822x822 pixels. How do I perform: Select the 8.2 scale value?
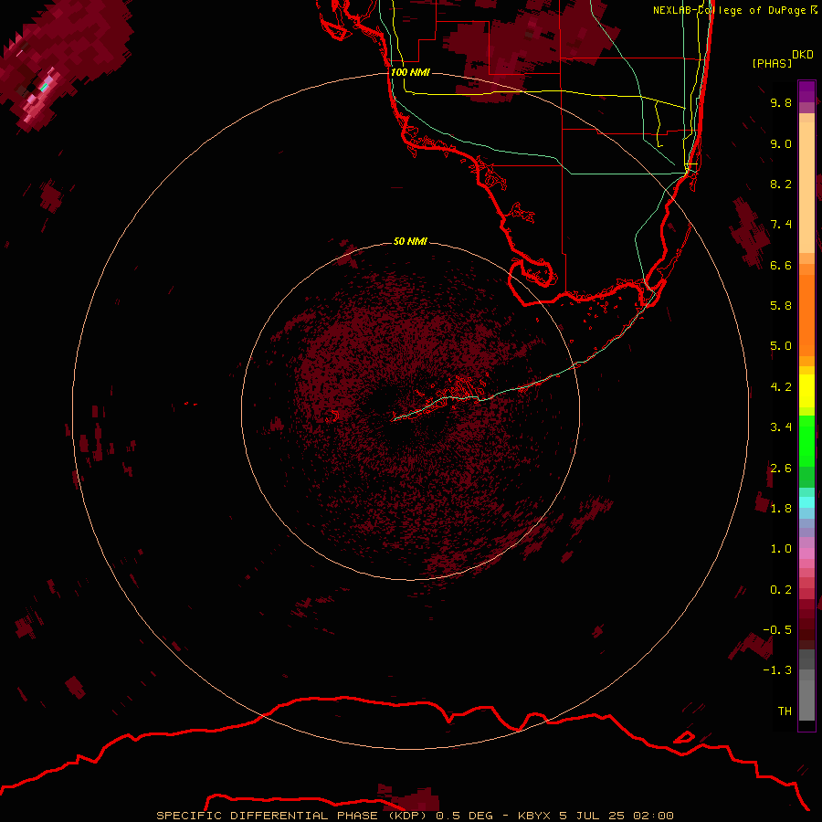pyautogui.click(x=781, y=184)
